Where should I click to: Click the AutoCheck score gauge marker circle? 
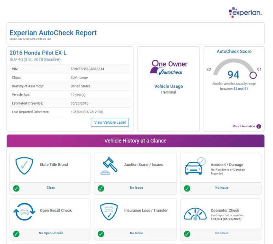click(x=253, y=75)
